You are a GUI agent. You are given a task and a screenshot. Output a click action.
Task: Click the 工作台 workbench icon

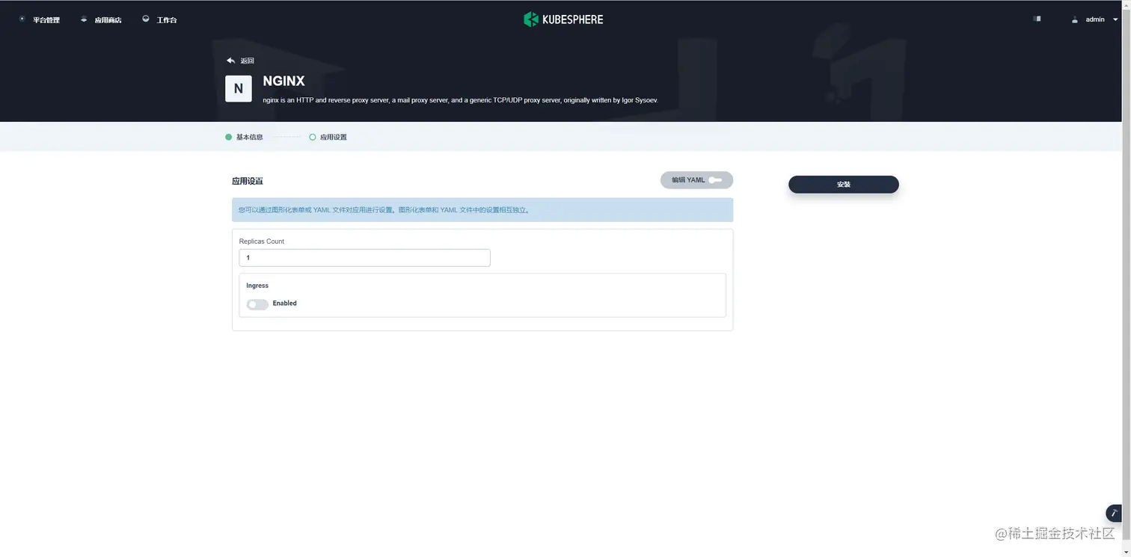click(146, 19)
